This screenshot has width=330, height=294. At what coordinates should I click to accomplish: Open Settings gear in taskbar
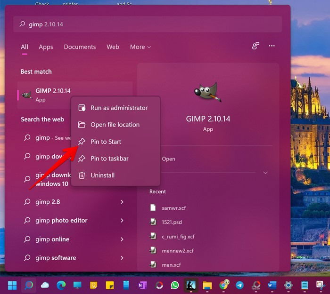[289, 285]
